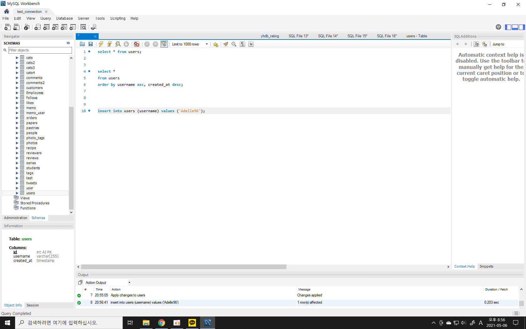The width and height of the screenshot is (526, 329).
Task: Toggle the right sidebar panel visibility
Action: [522, 27]
